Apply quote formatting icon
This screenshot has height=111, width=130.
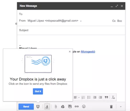pos(106,97)
